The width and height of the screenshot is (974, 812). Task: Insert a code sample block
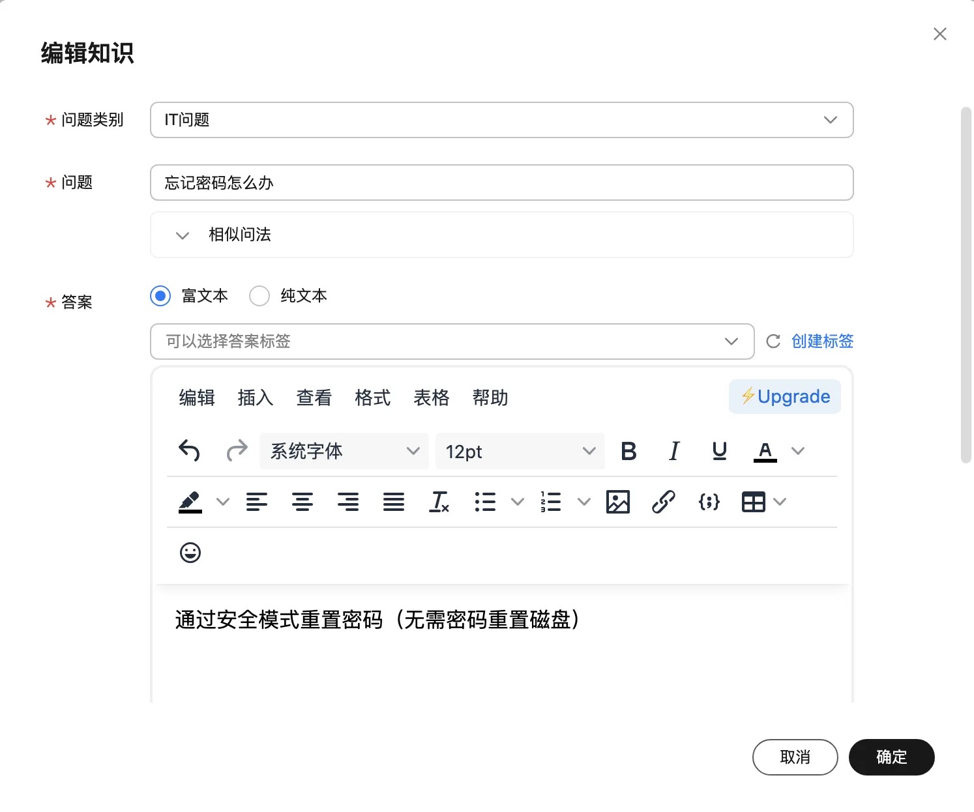click(x=709, y=502)
